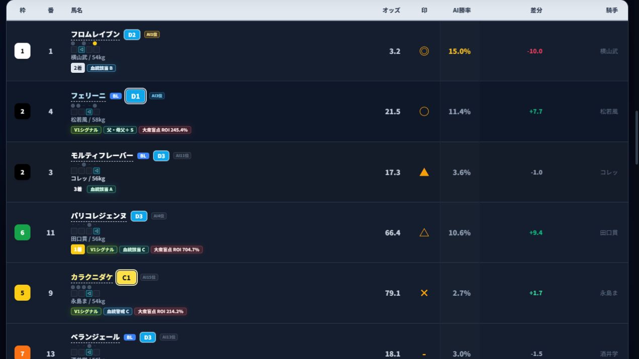The width and height of the screenshot is (639, 359).
Task: Click the teal arrow position marker under フェリーニ
Action: (89, 112)
